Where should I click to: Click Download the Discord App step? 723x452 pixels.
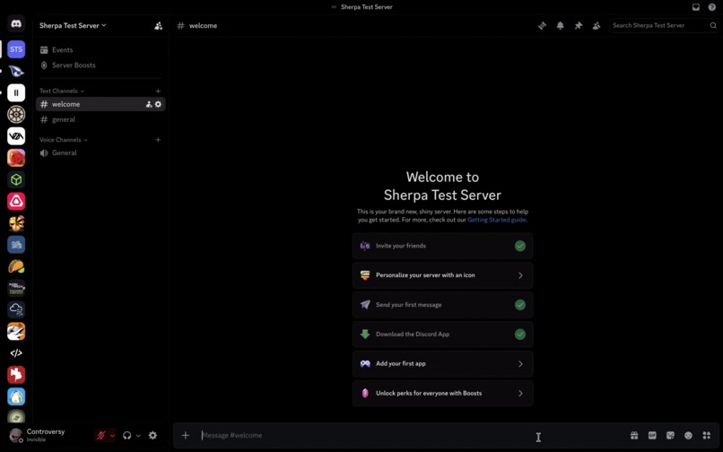click(442, 335)
